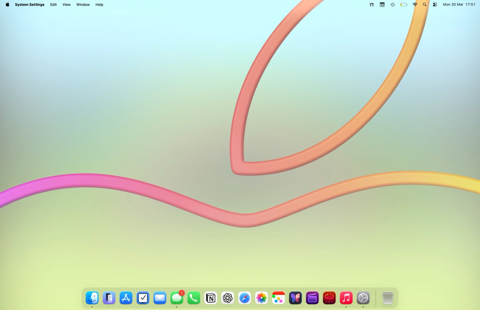Screen dimensions: 480x310
Task: Launch the Music app from the Dock
Action: (x=346, y=298)
